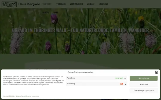This screenshot has width=161, height=100.
Task: Click the Bergwiese logo image
Action: tap(9, 4)
